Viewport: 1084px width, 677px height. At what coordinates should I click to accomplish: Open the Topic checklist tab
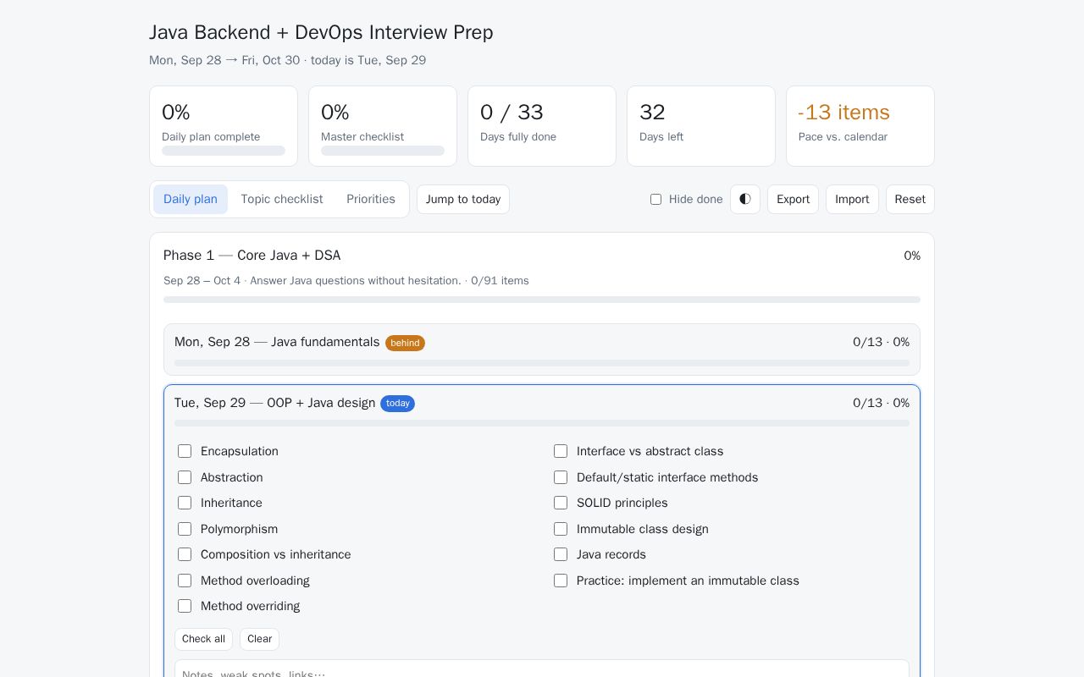(282, 199)
